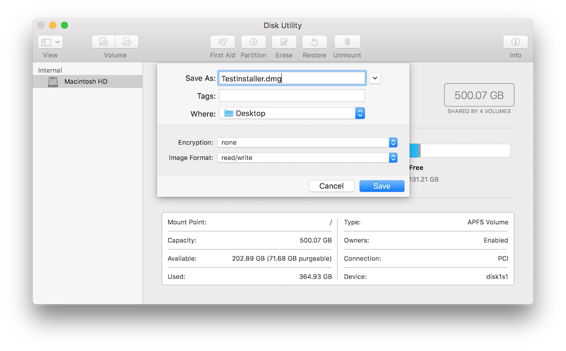Click the Erase toolbar icon
The width and height of the screenshot is (566, 351).
(284, 42)
